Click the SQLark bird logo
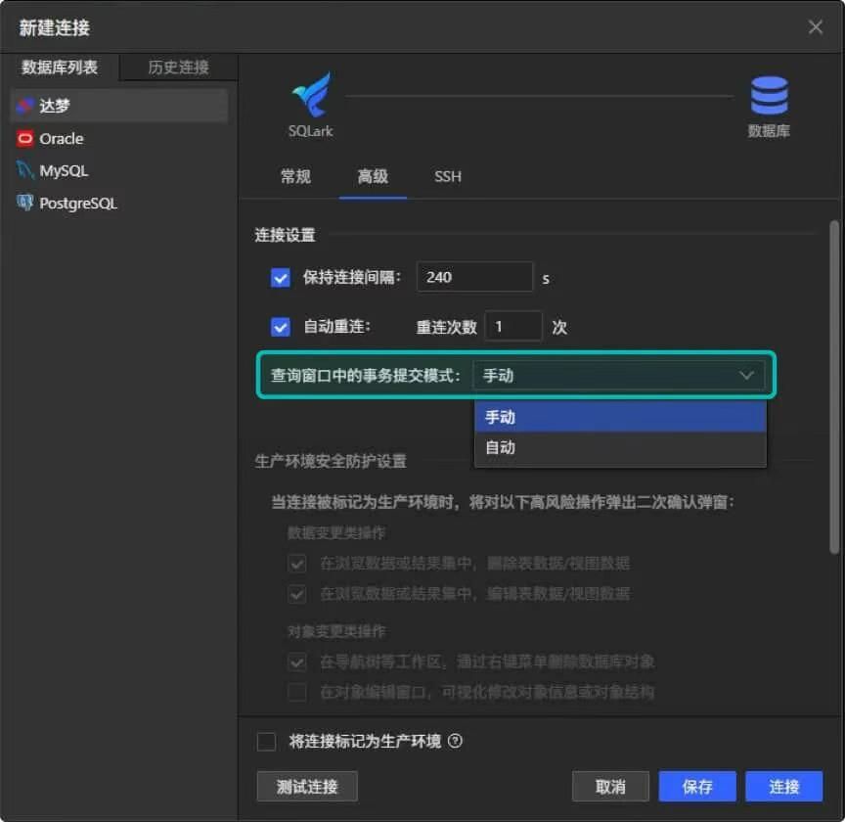The height and width of the screenshot is (822, 845). [x=311, y=95]
